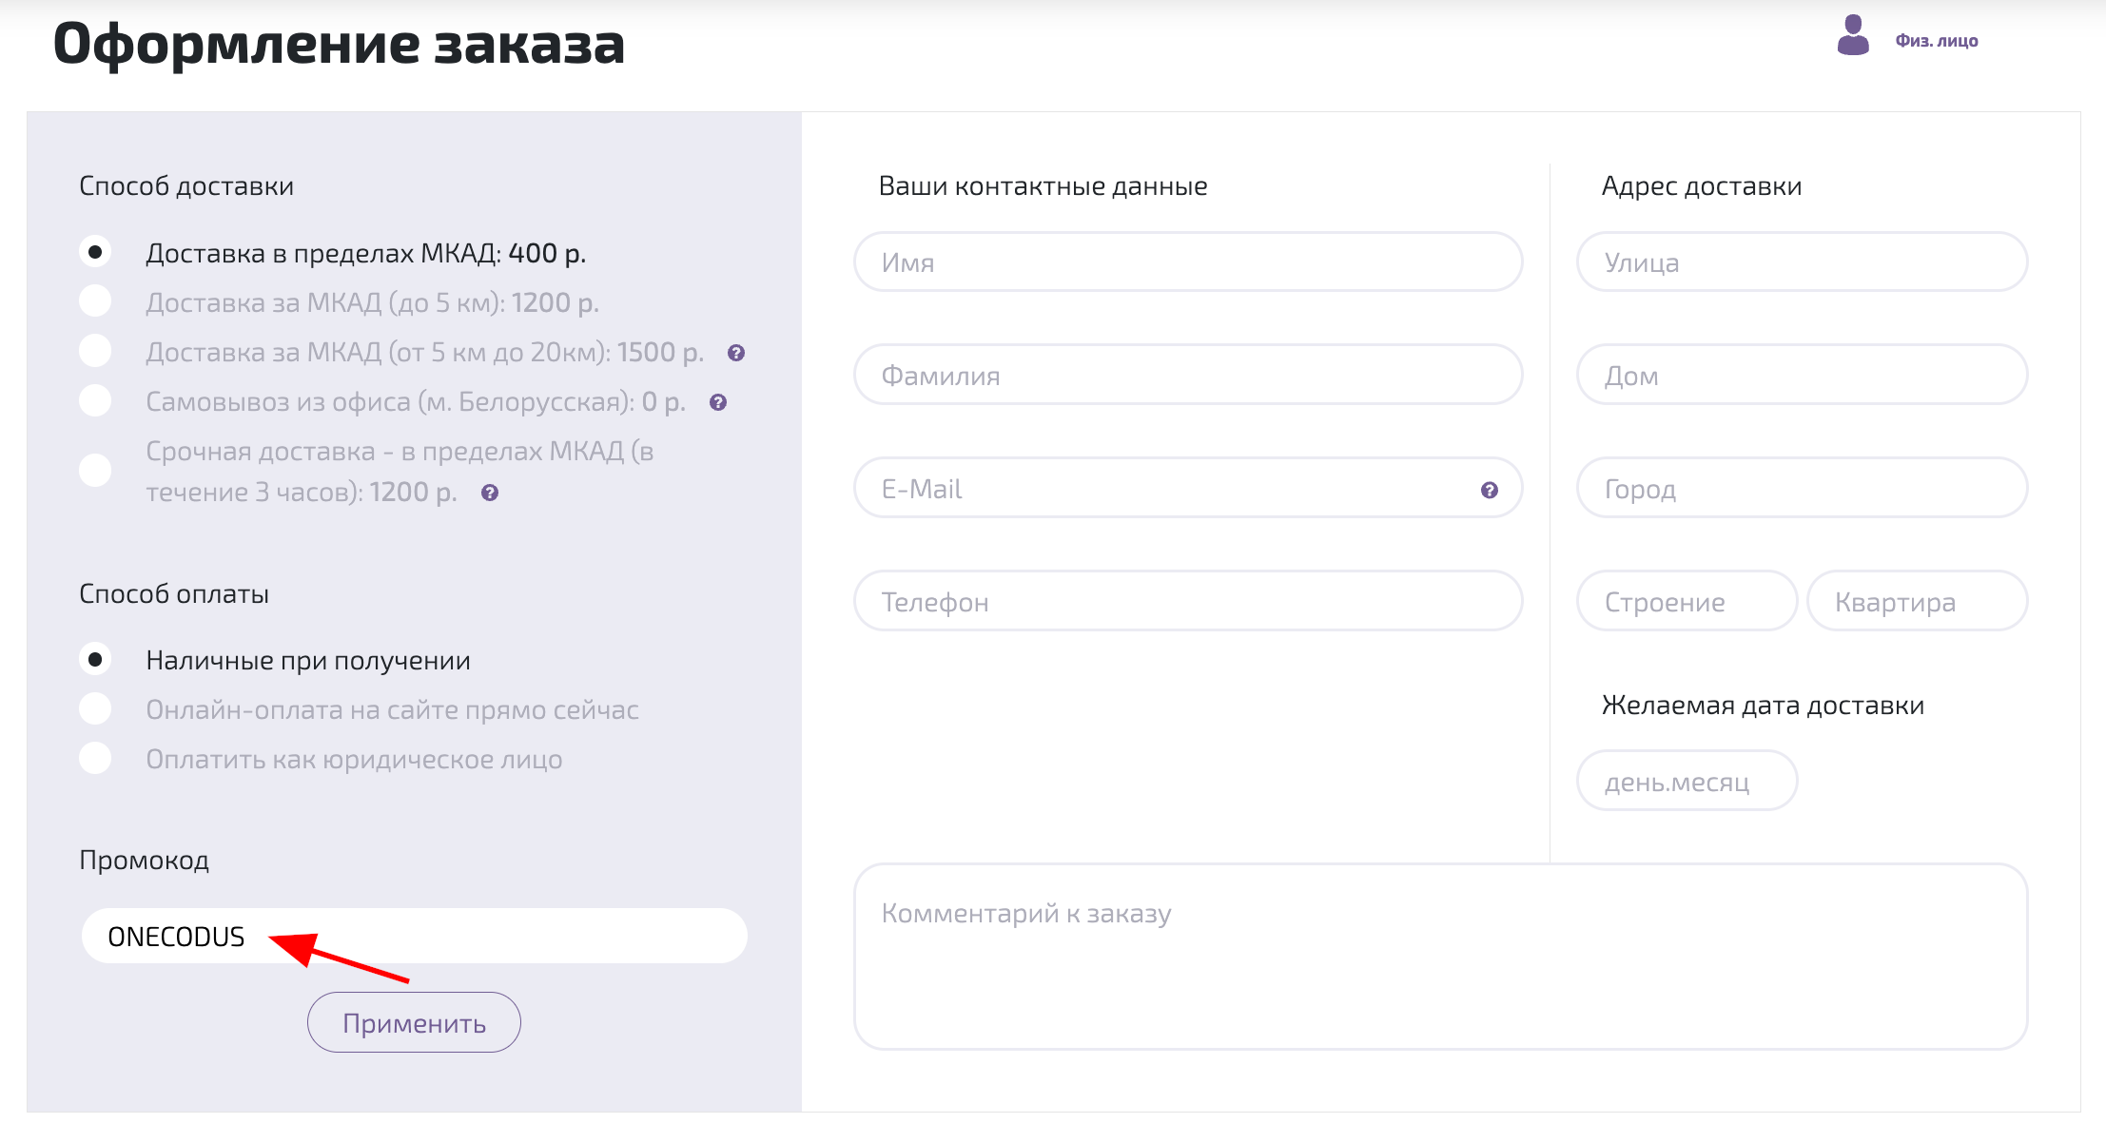Click the Телефон input field
Image resolution: width=2106 pixels, height=1123 pixels.
coord(1188,600)
